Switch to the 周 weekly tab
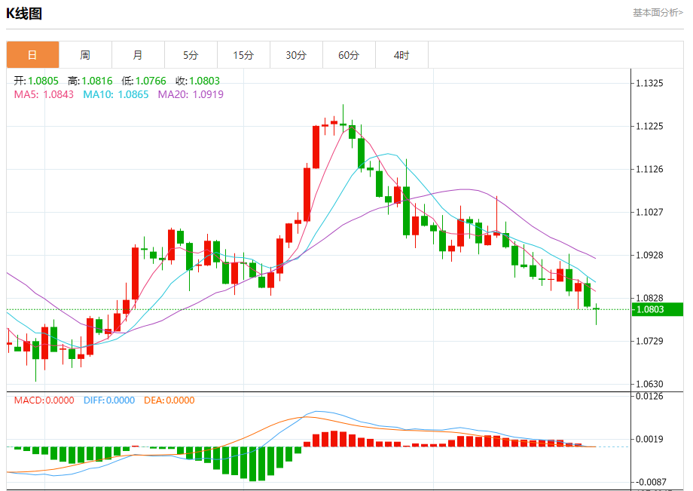 (x=85, y=55)
